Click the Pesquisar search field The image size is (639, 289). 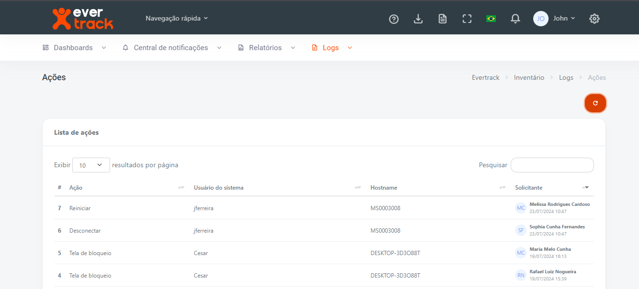coord(552,165)
